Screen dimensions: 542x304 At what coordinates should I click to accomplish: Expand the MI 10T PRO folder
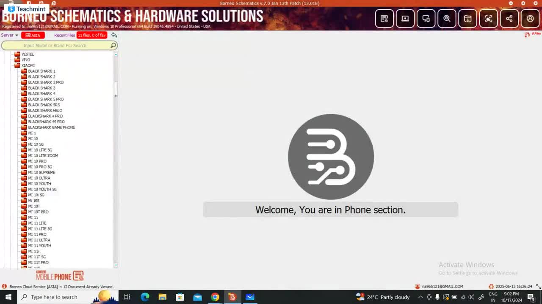[24, 212]
